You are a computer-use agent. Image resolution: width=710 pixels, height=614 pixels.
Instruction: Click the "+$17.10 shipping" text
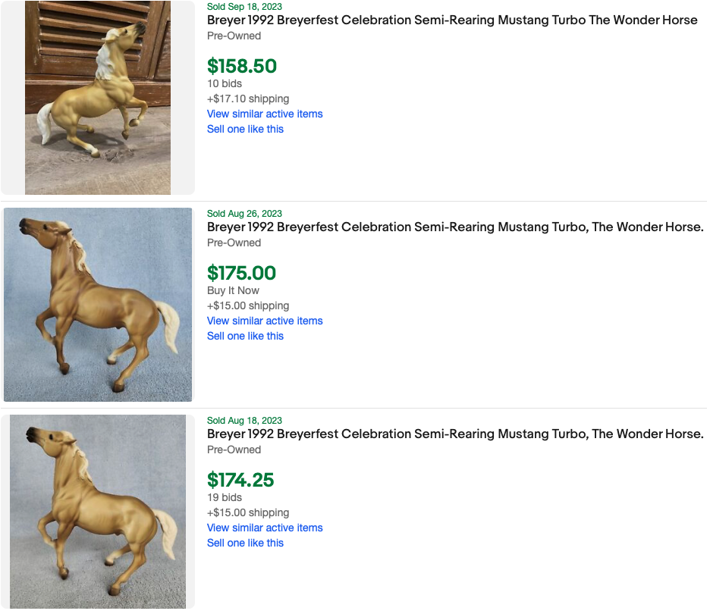pos(248,99)
